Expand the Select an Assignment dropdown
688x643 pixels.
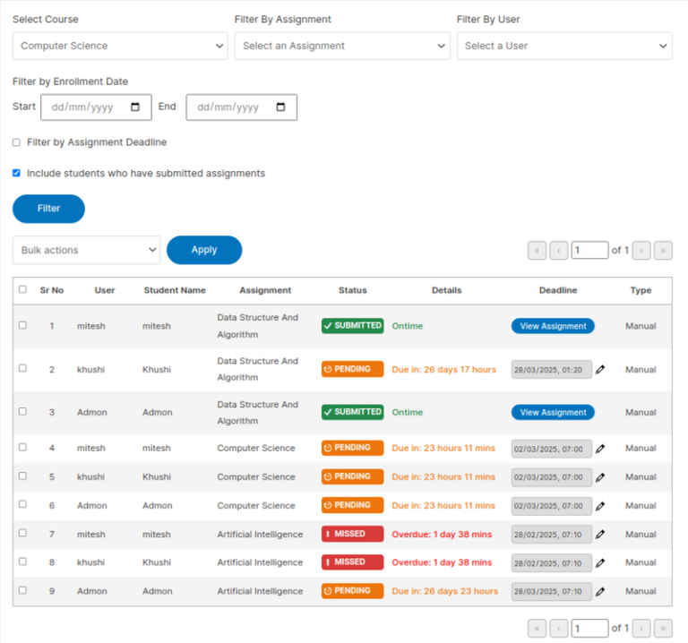click(342, 46)
